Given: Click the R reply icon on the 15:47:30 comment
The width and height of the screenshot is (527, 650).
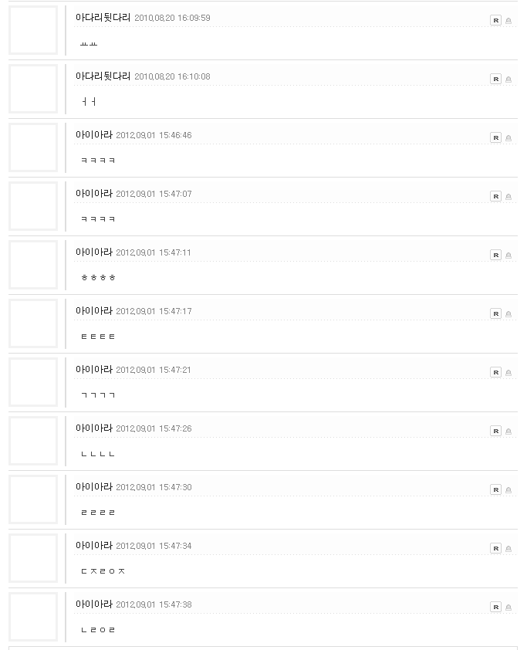Looking at the screenshot, I should coord(495,489).
